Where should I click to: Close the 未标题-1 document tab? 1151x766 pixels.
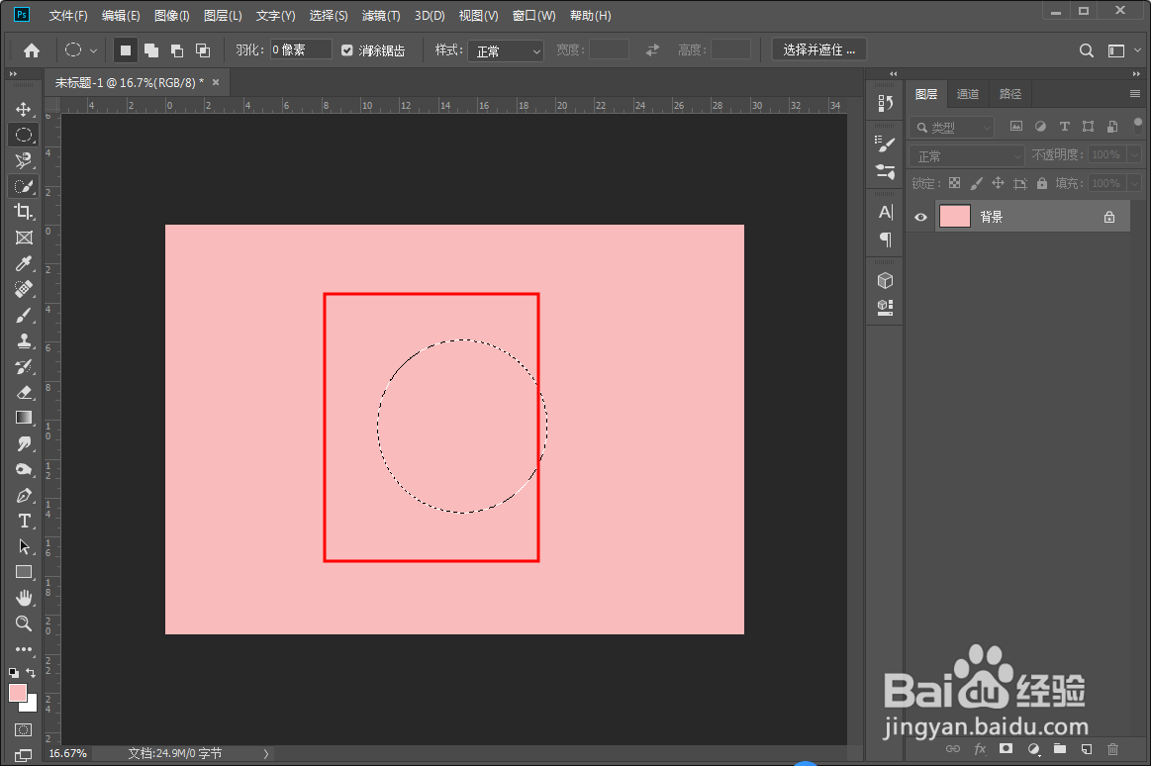coord(216,82)
